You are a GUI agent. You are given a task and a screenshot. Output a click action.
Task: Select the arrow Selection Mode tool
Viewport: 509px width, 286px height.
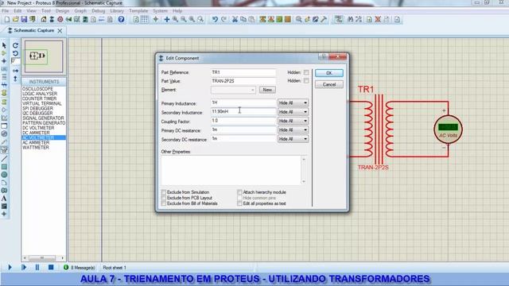point(4,45)
